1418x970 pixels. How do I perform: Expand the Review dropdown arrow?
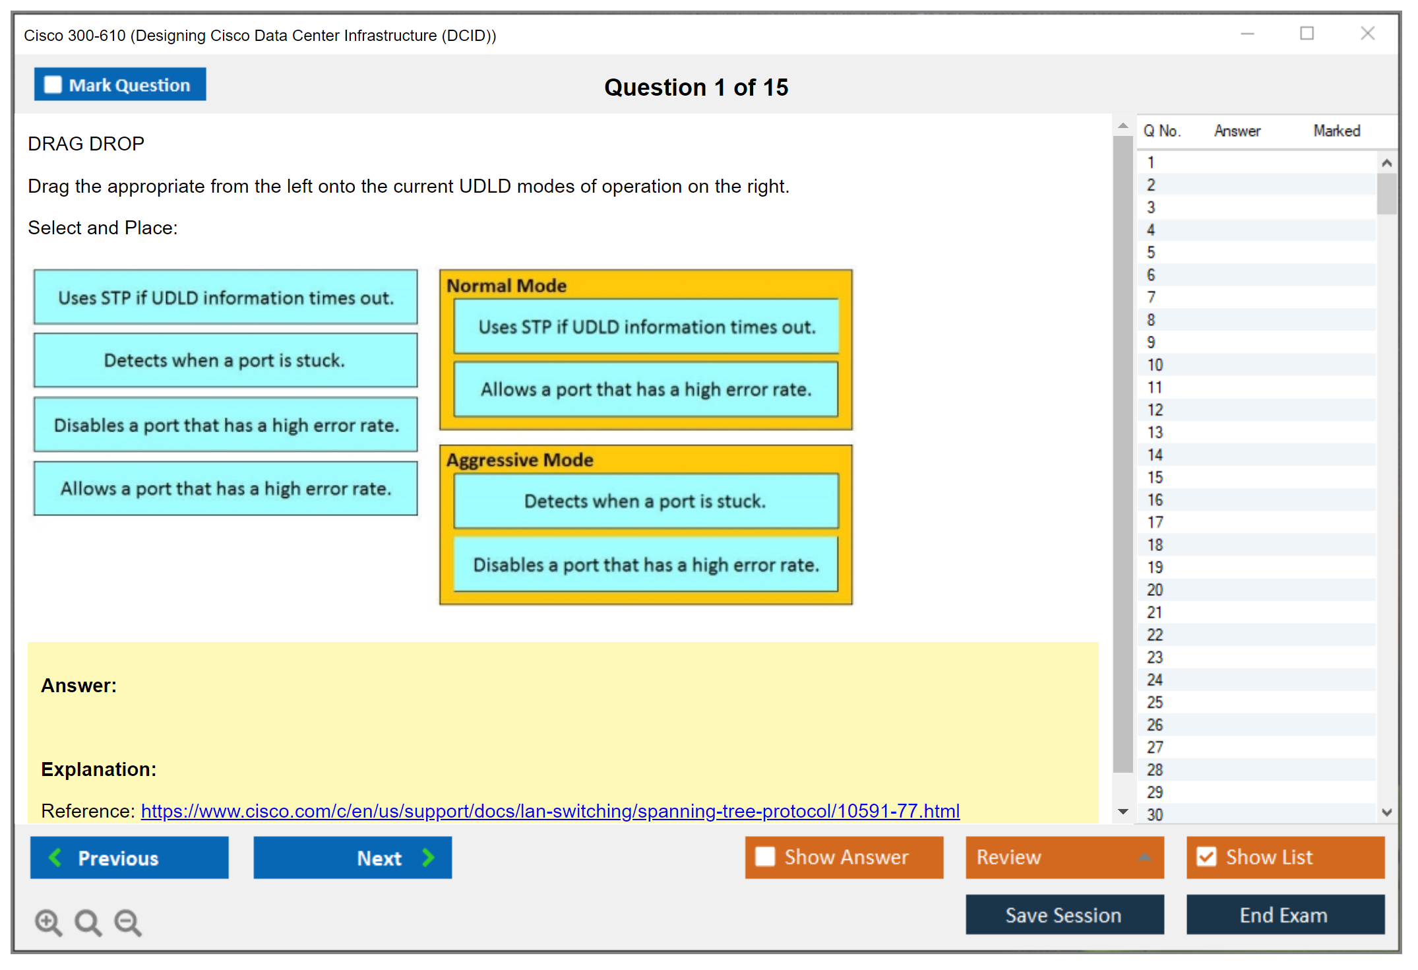pyautogui.click(x=1144, y=857)
